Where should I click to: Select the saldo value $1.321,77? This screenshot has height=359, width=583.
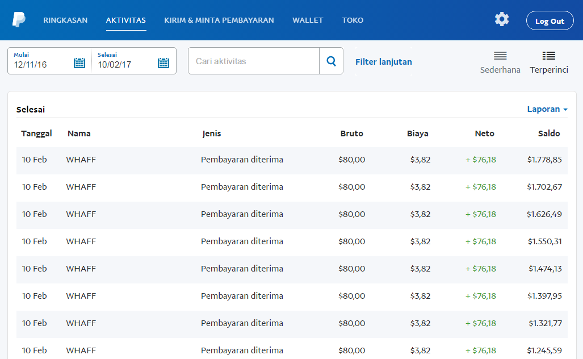point(545,323)
